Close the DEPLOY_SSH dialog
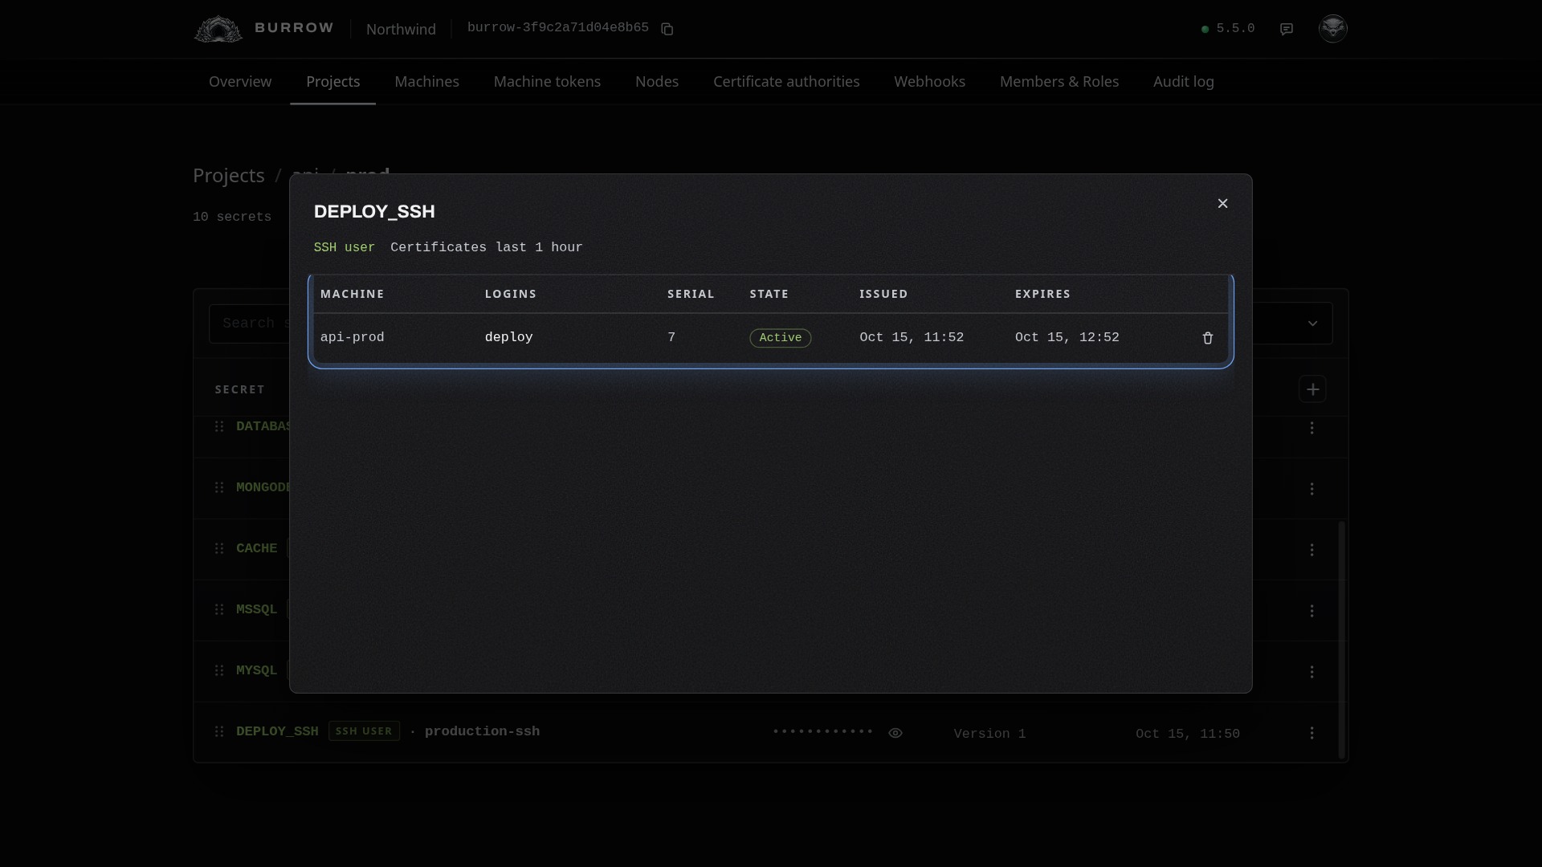Screen dimensions: 1542x867 tap(1222, 204)
